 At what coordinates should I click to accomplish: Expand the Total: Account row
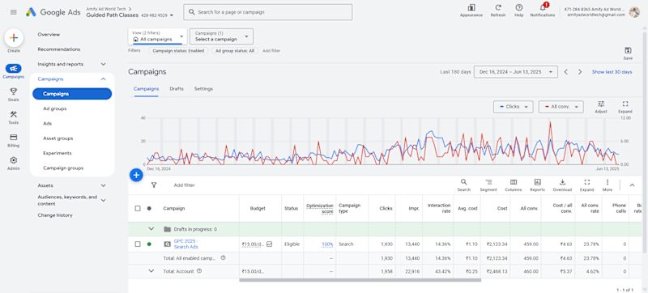coord(151,271)
